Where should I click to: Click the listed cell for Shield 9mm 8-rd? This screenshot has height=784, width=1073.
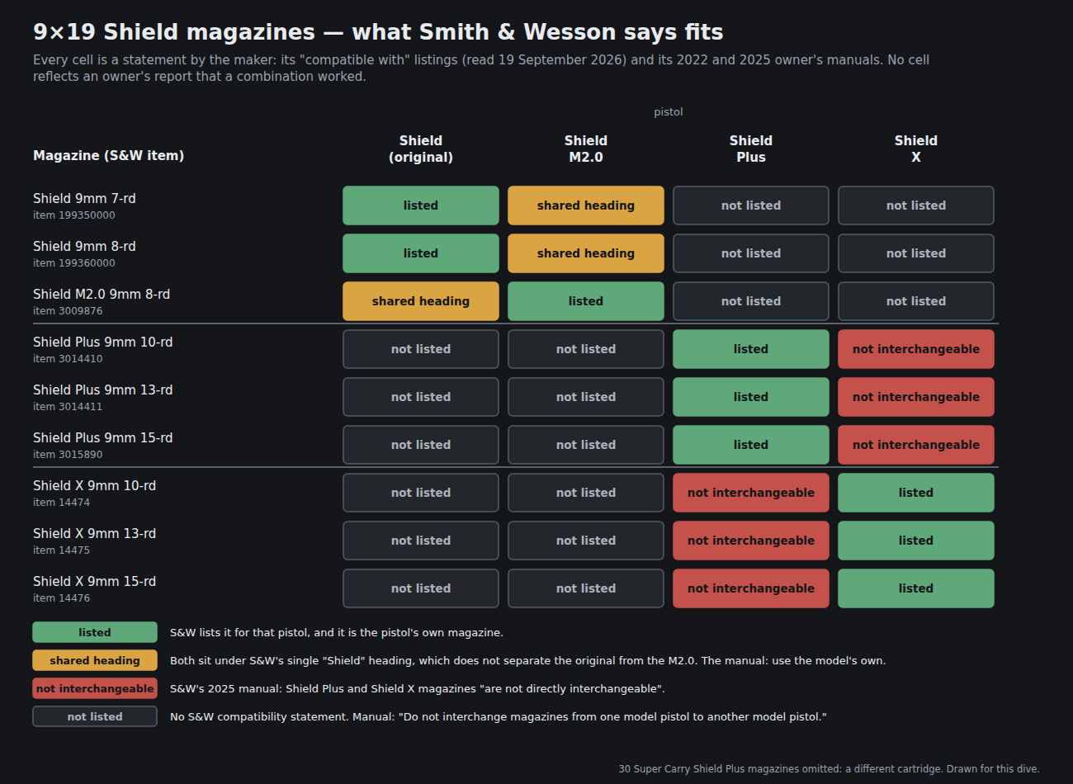point(421,253)
